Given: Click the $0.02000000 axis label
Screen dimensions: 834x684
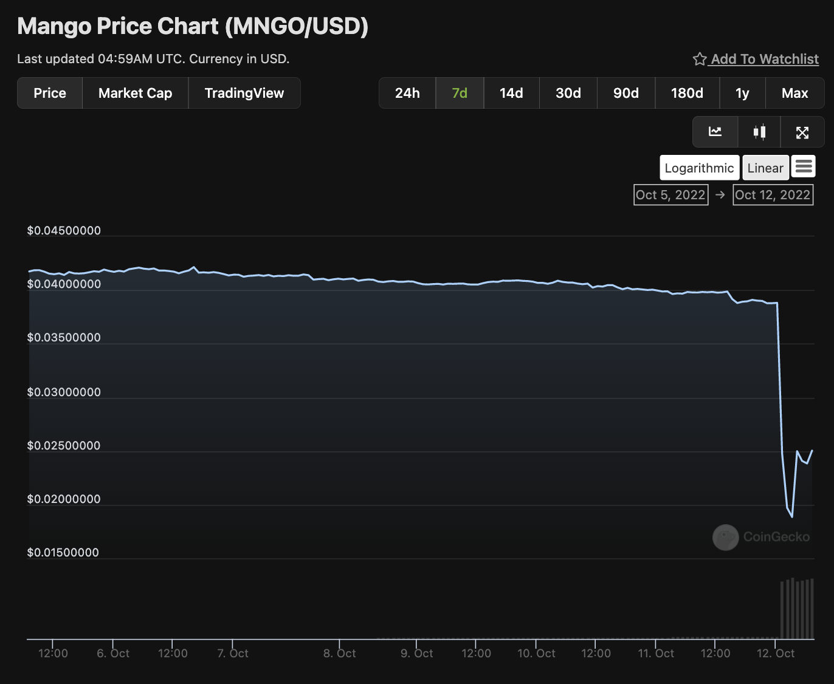Looking at the screenshot, I should point(64,499).
